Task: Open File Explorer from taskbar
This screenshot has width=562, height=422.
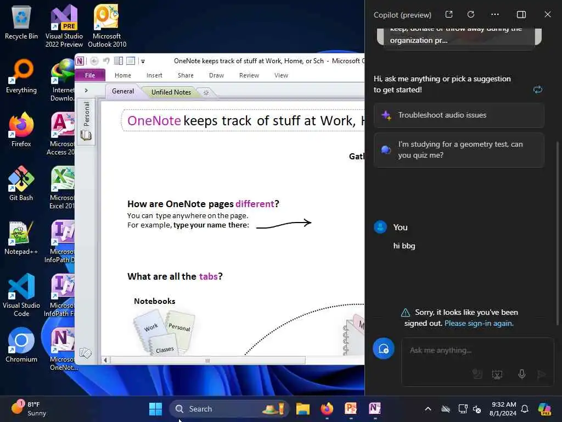Action: pos(303,409)
